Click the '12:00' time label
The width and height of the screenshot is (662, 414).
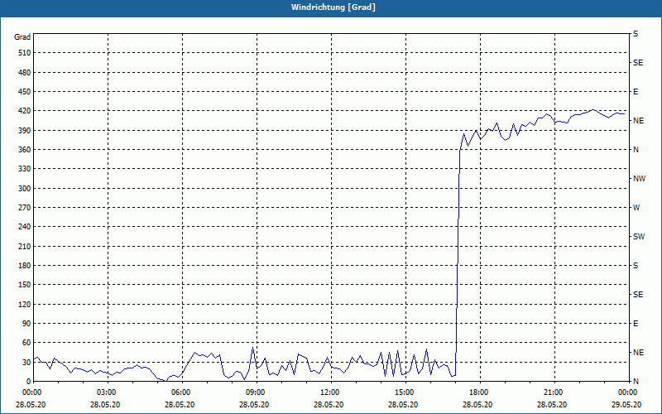(x=329, y=392)
